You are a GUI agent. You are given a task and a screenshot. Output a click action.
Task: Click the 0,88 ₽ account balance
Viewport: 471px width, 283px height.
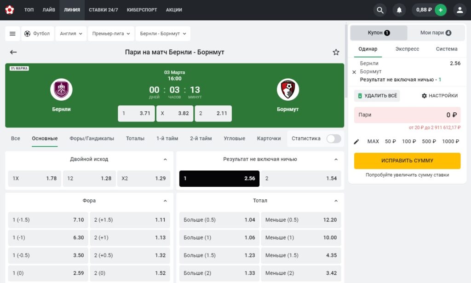[424, 10]
